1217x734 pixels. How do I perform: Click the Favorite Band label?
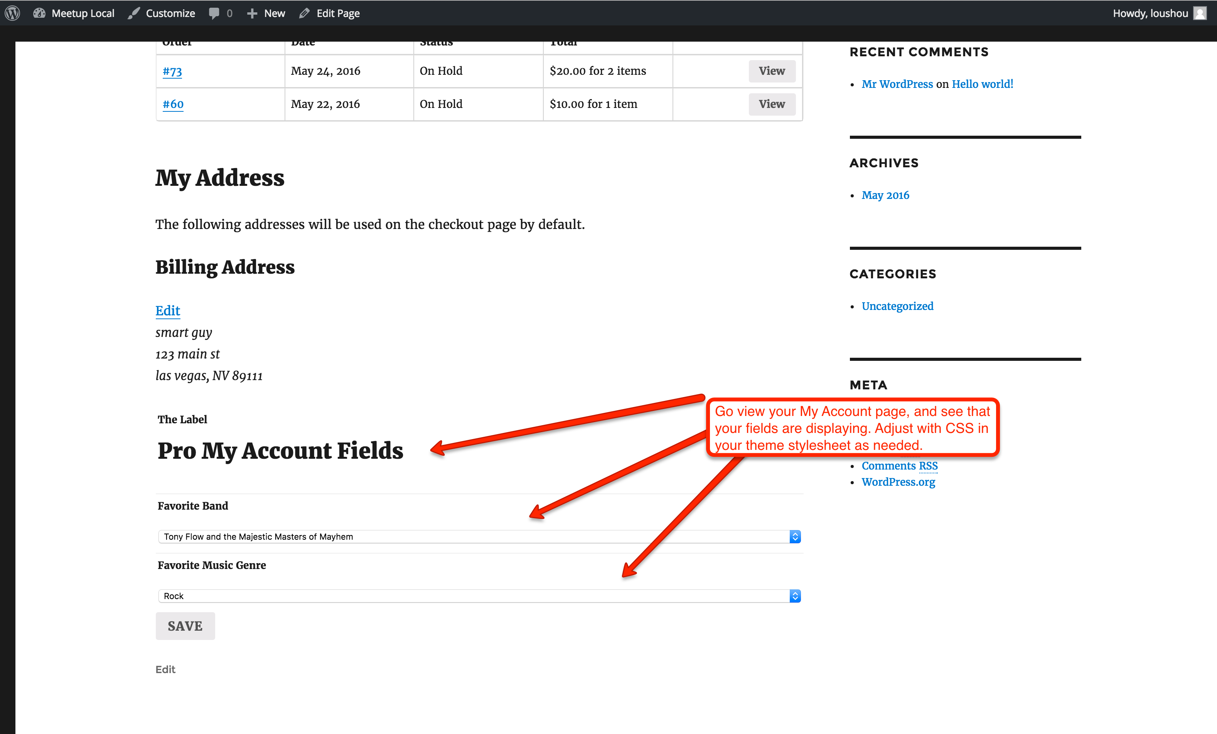(x=193, y=506)
